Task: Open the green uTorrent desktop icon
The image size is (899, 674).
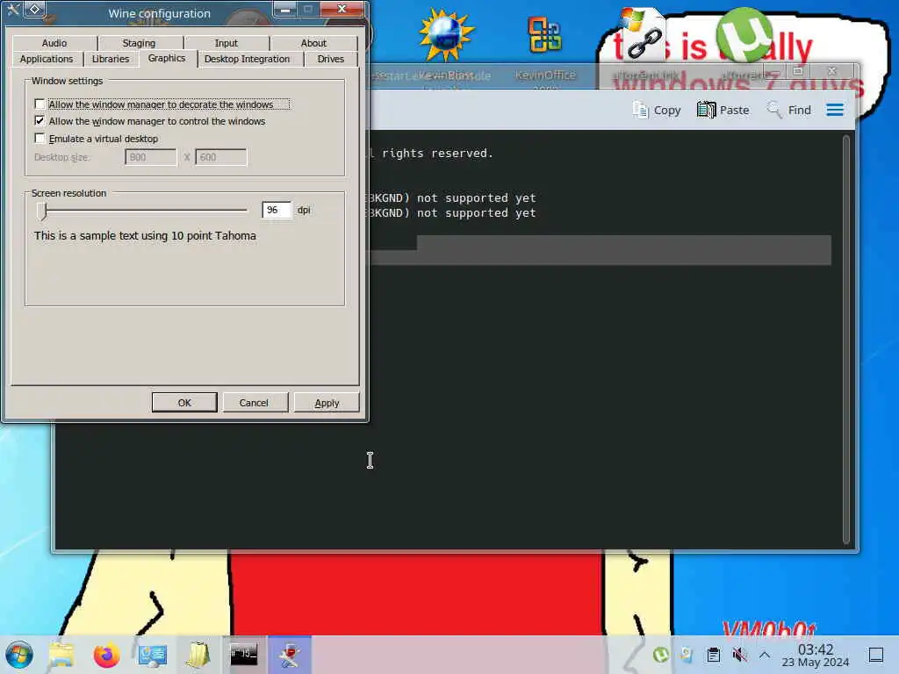Action: coord(744,35)
